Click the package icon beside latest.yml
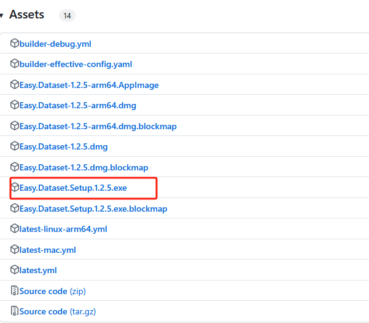This screenshot has width=369, height=323. [15, 269]
